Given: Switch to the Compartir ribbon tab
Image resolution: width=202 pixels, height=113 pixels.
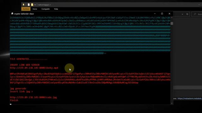Looking at the screenshot, I should [x=45, y=9].
